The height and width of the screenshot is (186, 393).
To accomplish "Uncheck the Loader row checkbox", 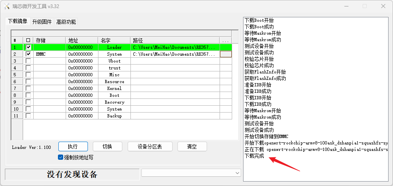I will [x=28, y=47].
